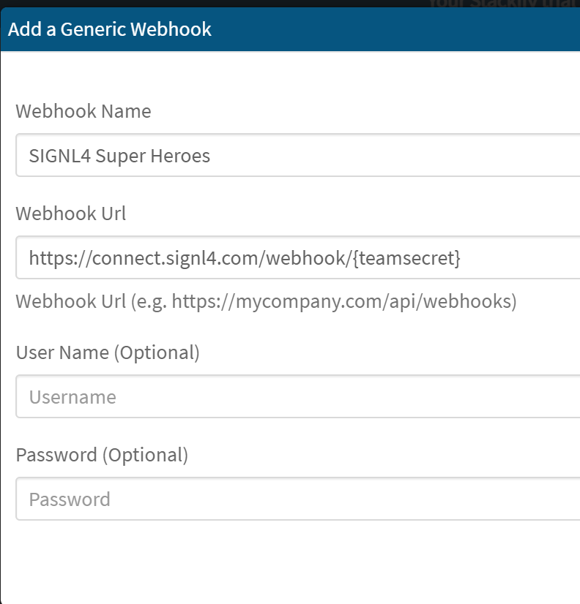Click the "Username" placeholder text

(x=72, y=397)
